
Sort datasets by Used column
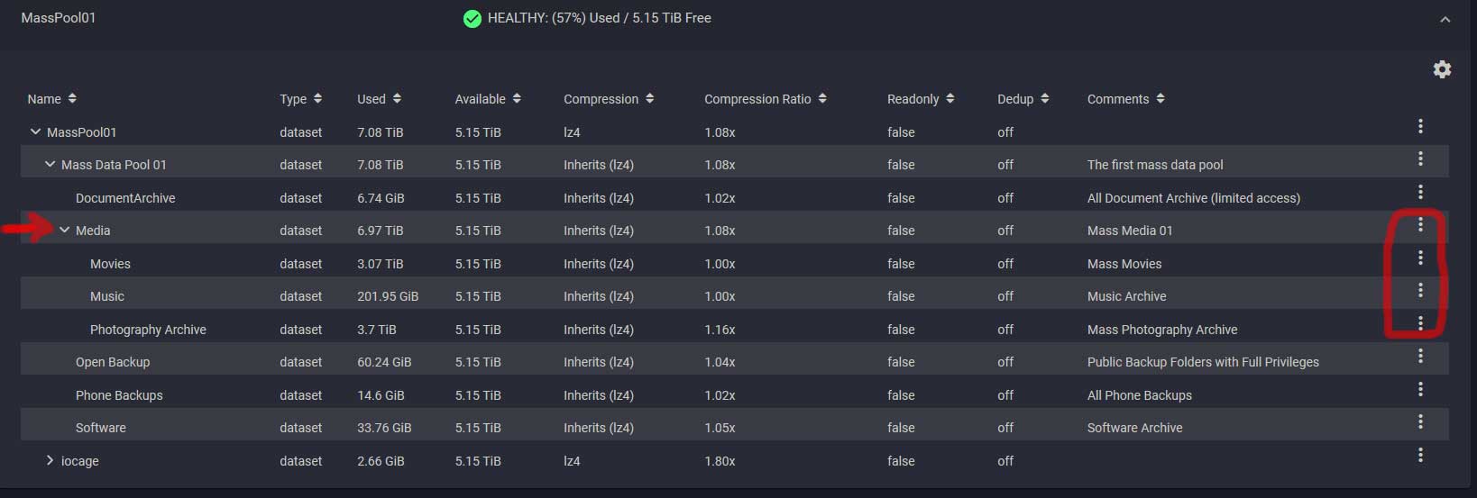[x=379, y=99]
